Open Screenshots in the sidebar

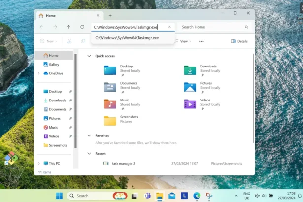tap(55, 145)
